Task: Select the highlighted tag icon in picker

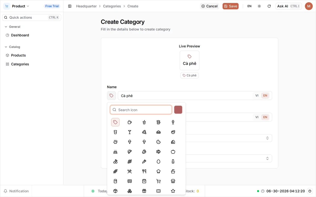Action: tap(115, 122)
